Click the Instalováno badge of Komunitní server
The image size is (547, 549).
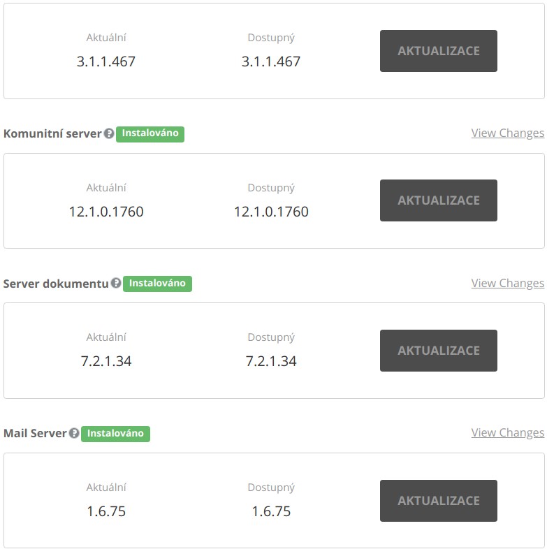click(x=150, y=134)
